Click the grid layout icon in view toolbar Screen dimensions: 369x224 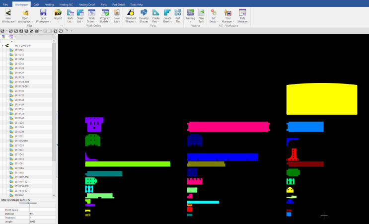point(61,31)
